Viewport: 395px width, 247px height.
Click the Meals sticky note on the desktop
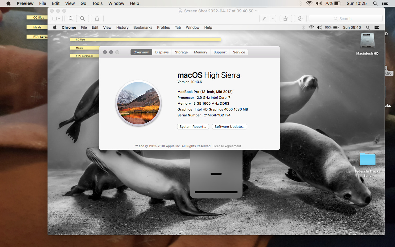click(37, 27)
